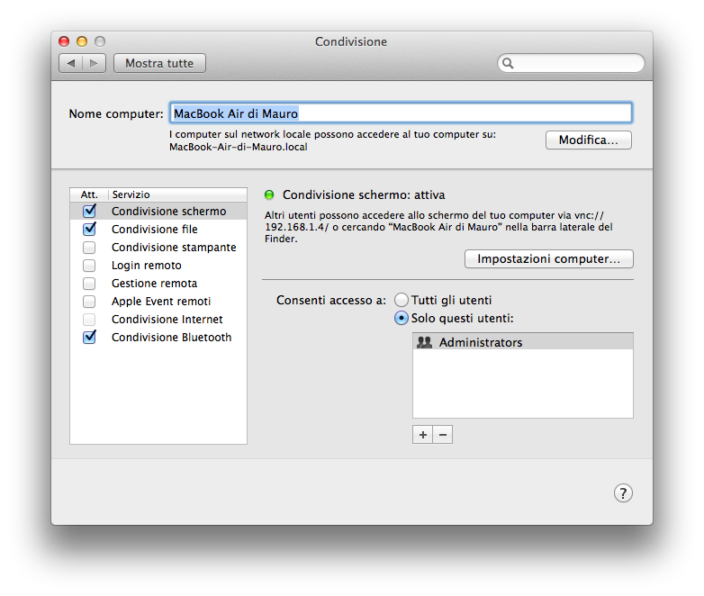This screenshot has height=596, width=704.
Task: Click the Condivisione schermo: attiva status text
Action: click(x=364, y=195)
